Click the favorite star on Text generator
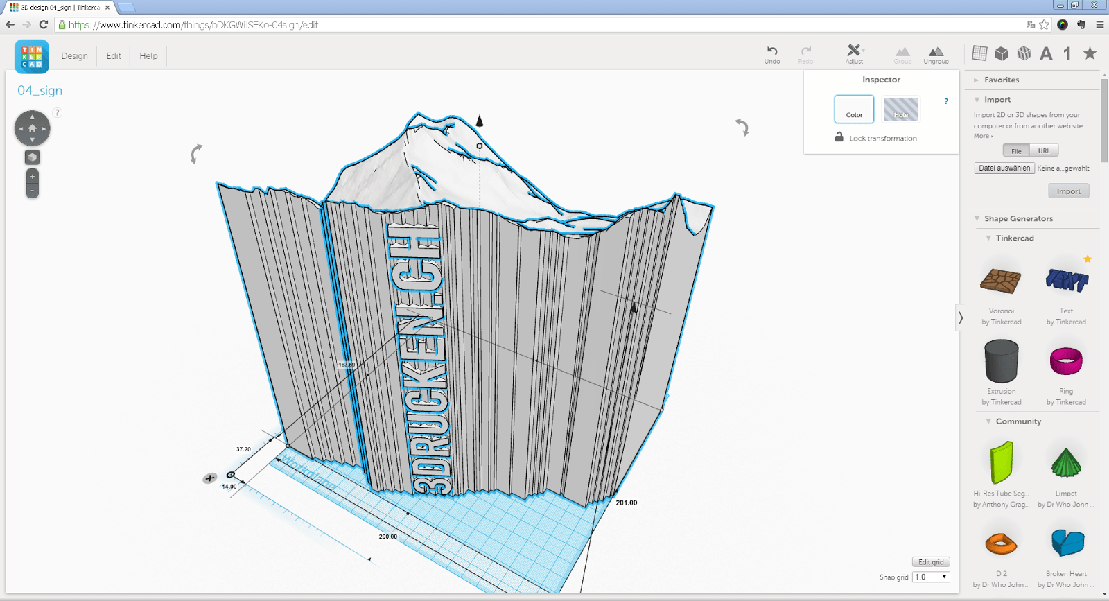This screenshot has height=601, width=1109. pos(1088,259)
